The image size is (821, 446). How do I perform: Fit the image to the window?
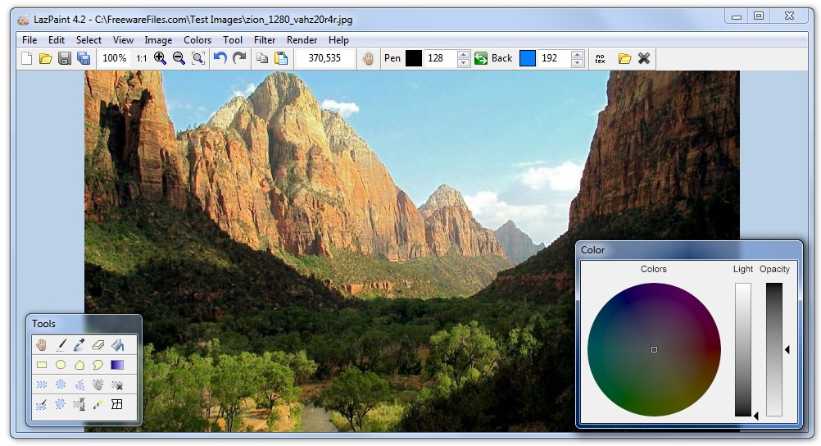point(198,58)
